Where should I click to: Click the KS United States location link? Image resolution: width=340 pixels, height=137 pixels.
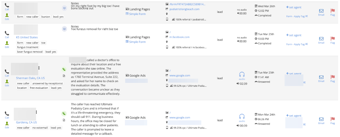27,37
